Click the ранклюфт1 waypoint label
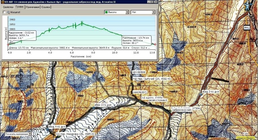The image size is (258, 140). pyautogui.click(x=139, y=92)
